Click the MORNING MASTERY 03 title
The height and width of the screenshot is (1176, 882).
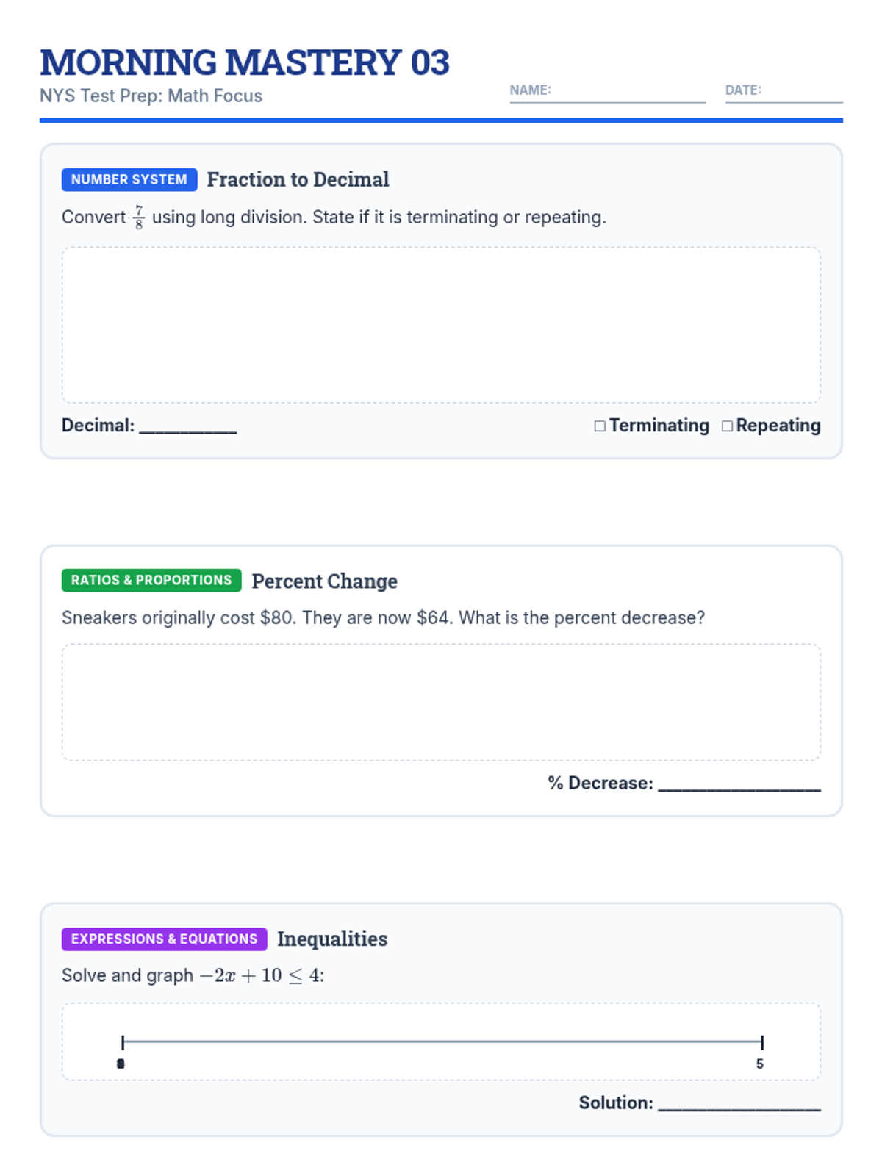[x=244, y=62]
